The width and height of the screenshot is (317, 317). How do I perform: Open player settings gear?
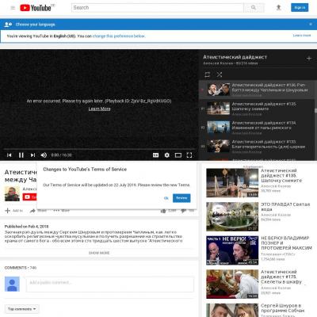167,155
